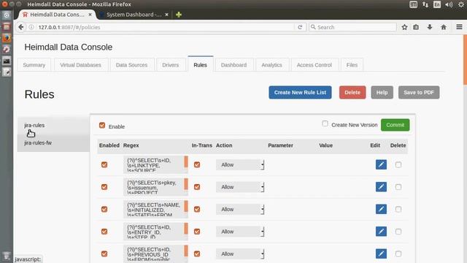Bookmark this page with star icon

[x=404, y=27]
